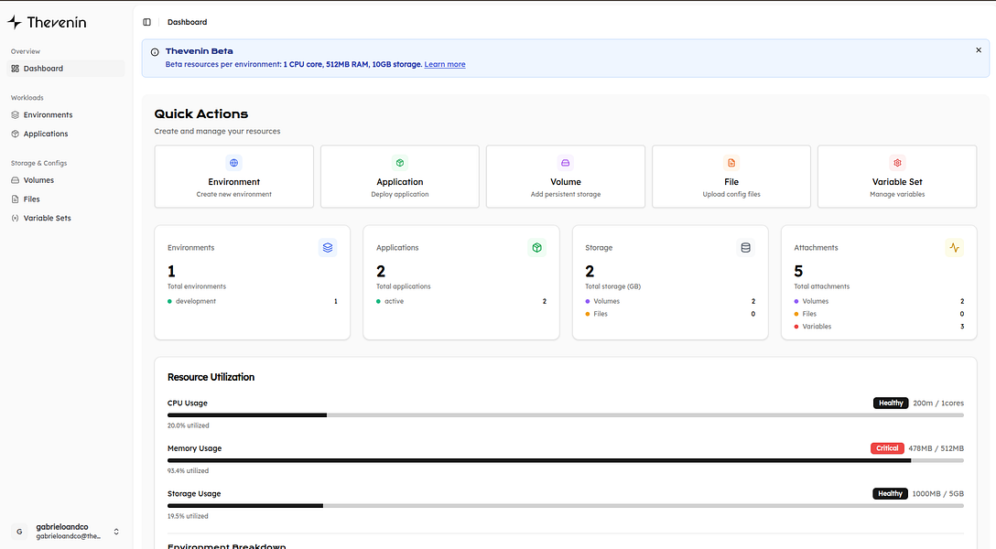Click the '20.0% utilized' text
Image resolution: width=996 pixels, height=549 pixels.
(188, 425)
